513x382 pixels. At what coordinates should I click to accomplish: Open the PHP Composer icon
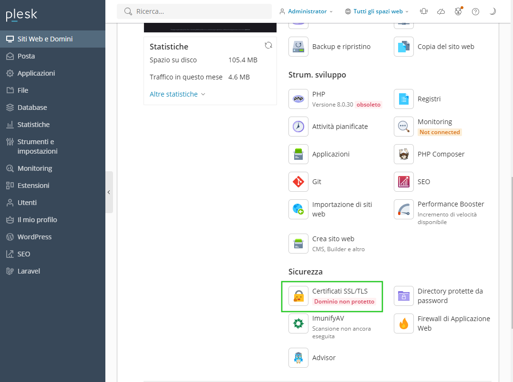click(404, 154)
